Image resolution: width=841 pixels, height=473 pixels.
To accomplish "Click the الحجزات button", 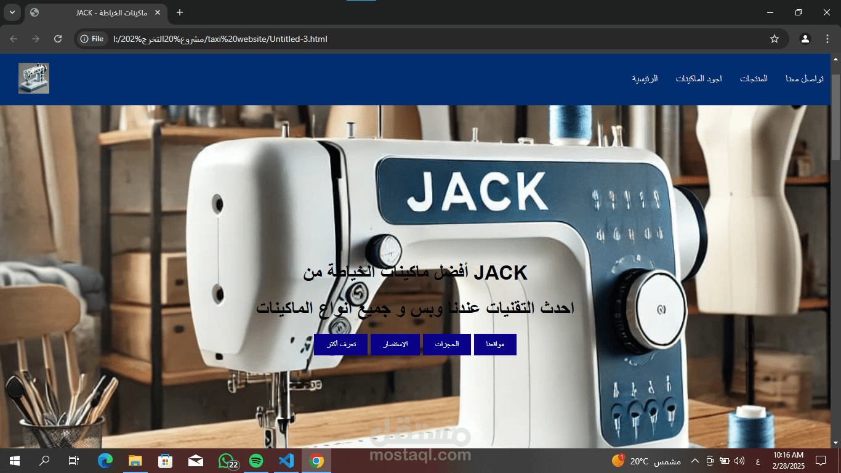I will 447,344.
